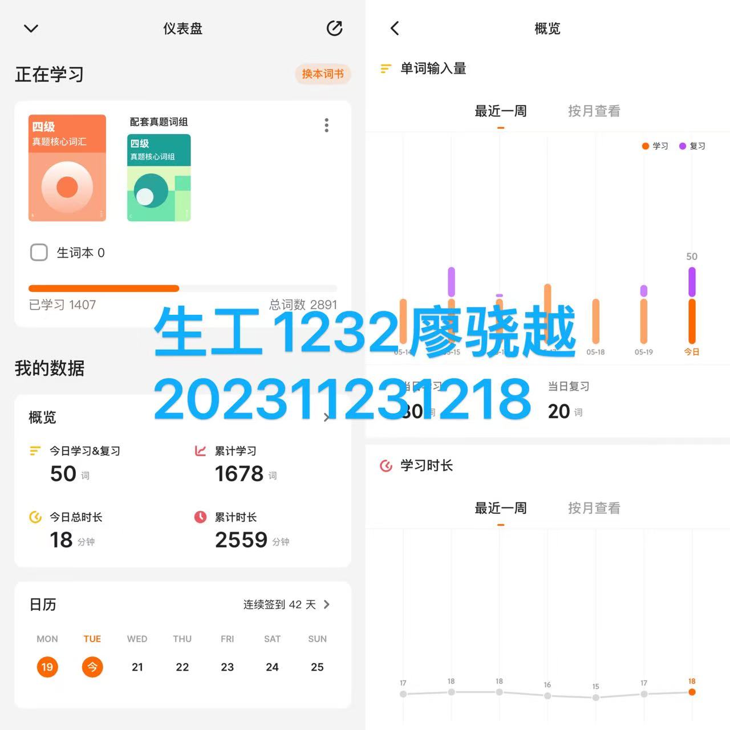Toggle the 生词本 checkbox
This screenshot has width=730, height=730.
tap(39, 253)
